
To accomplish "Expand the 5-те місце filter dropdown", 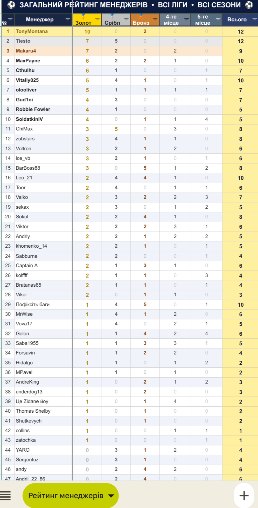I will [x=218, y=20].
